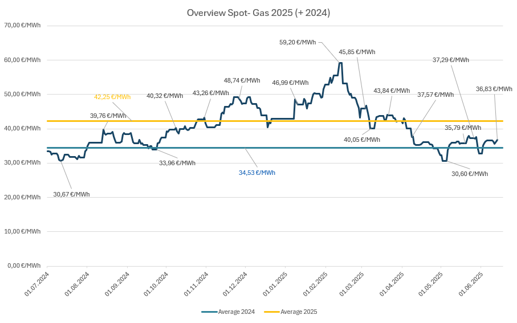The width and height of the screenshot is (517, 323).
Task: Click the yellow 42,25 €/MWh average label
Action: pos(112,97)
